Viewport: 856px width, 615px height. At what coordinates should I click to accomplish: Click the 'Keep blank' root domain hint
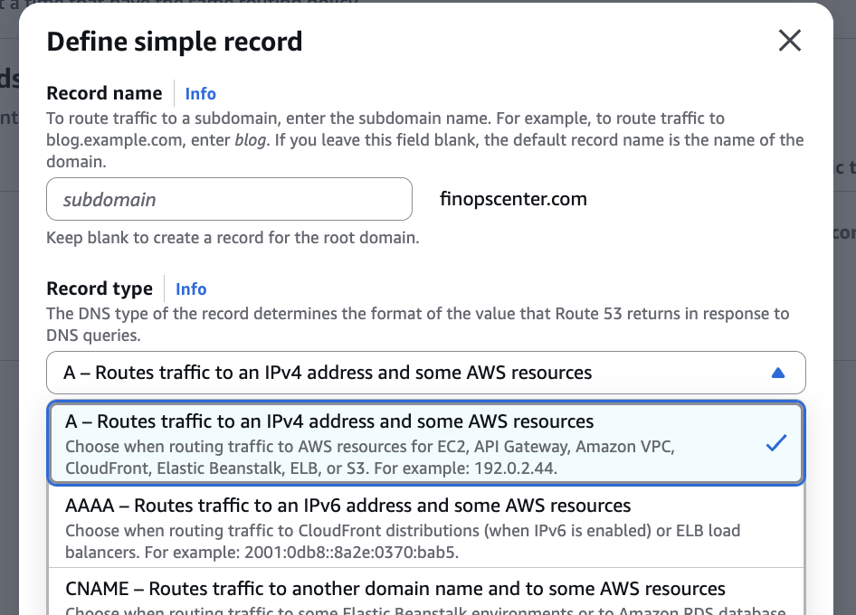point(233,239)
